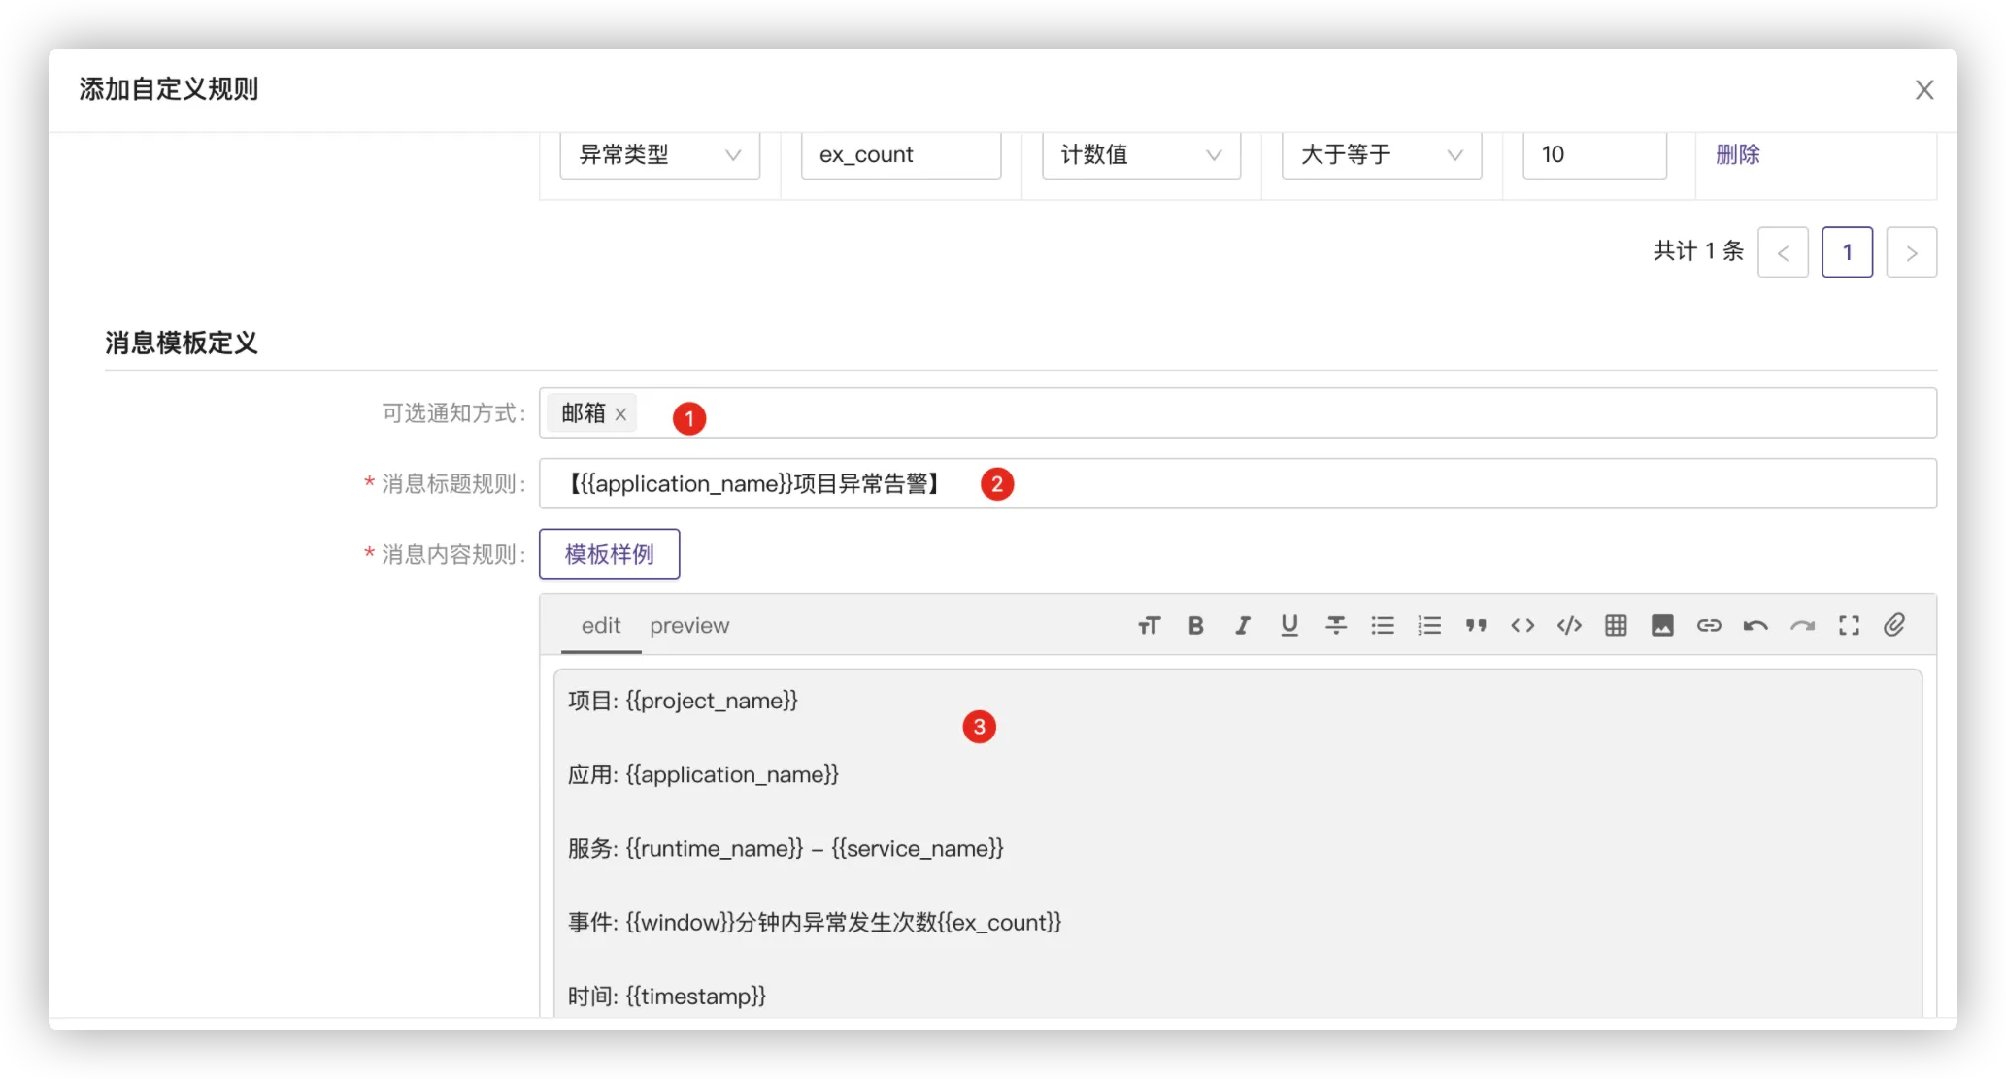Click the underline icon in toolbar
2006x1079 pixels.
click(x=1288, y=626)
